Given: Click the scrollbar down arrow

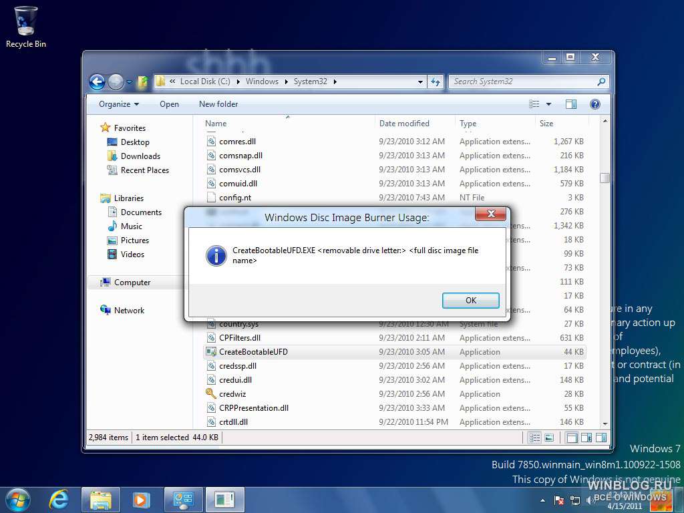Looking at the screenshot, I should tap(605, 423).
